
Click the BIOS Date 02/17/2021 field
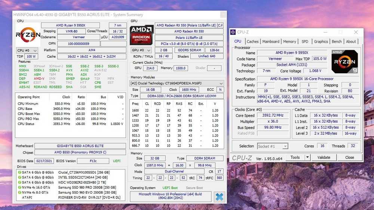(x=44, y=161)
